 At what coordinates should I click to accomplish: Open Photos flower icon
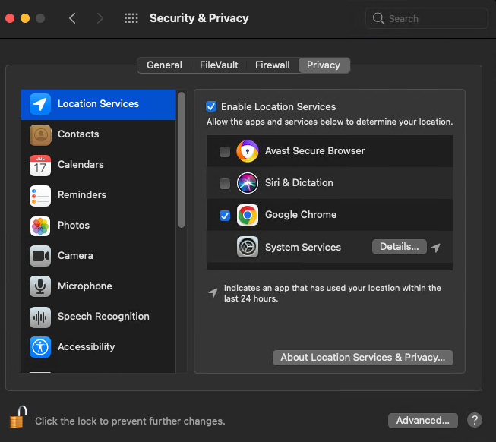click(x=40, y=226)
